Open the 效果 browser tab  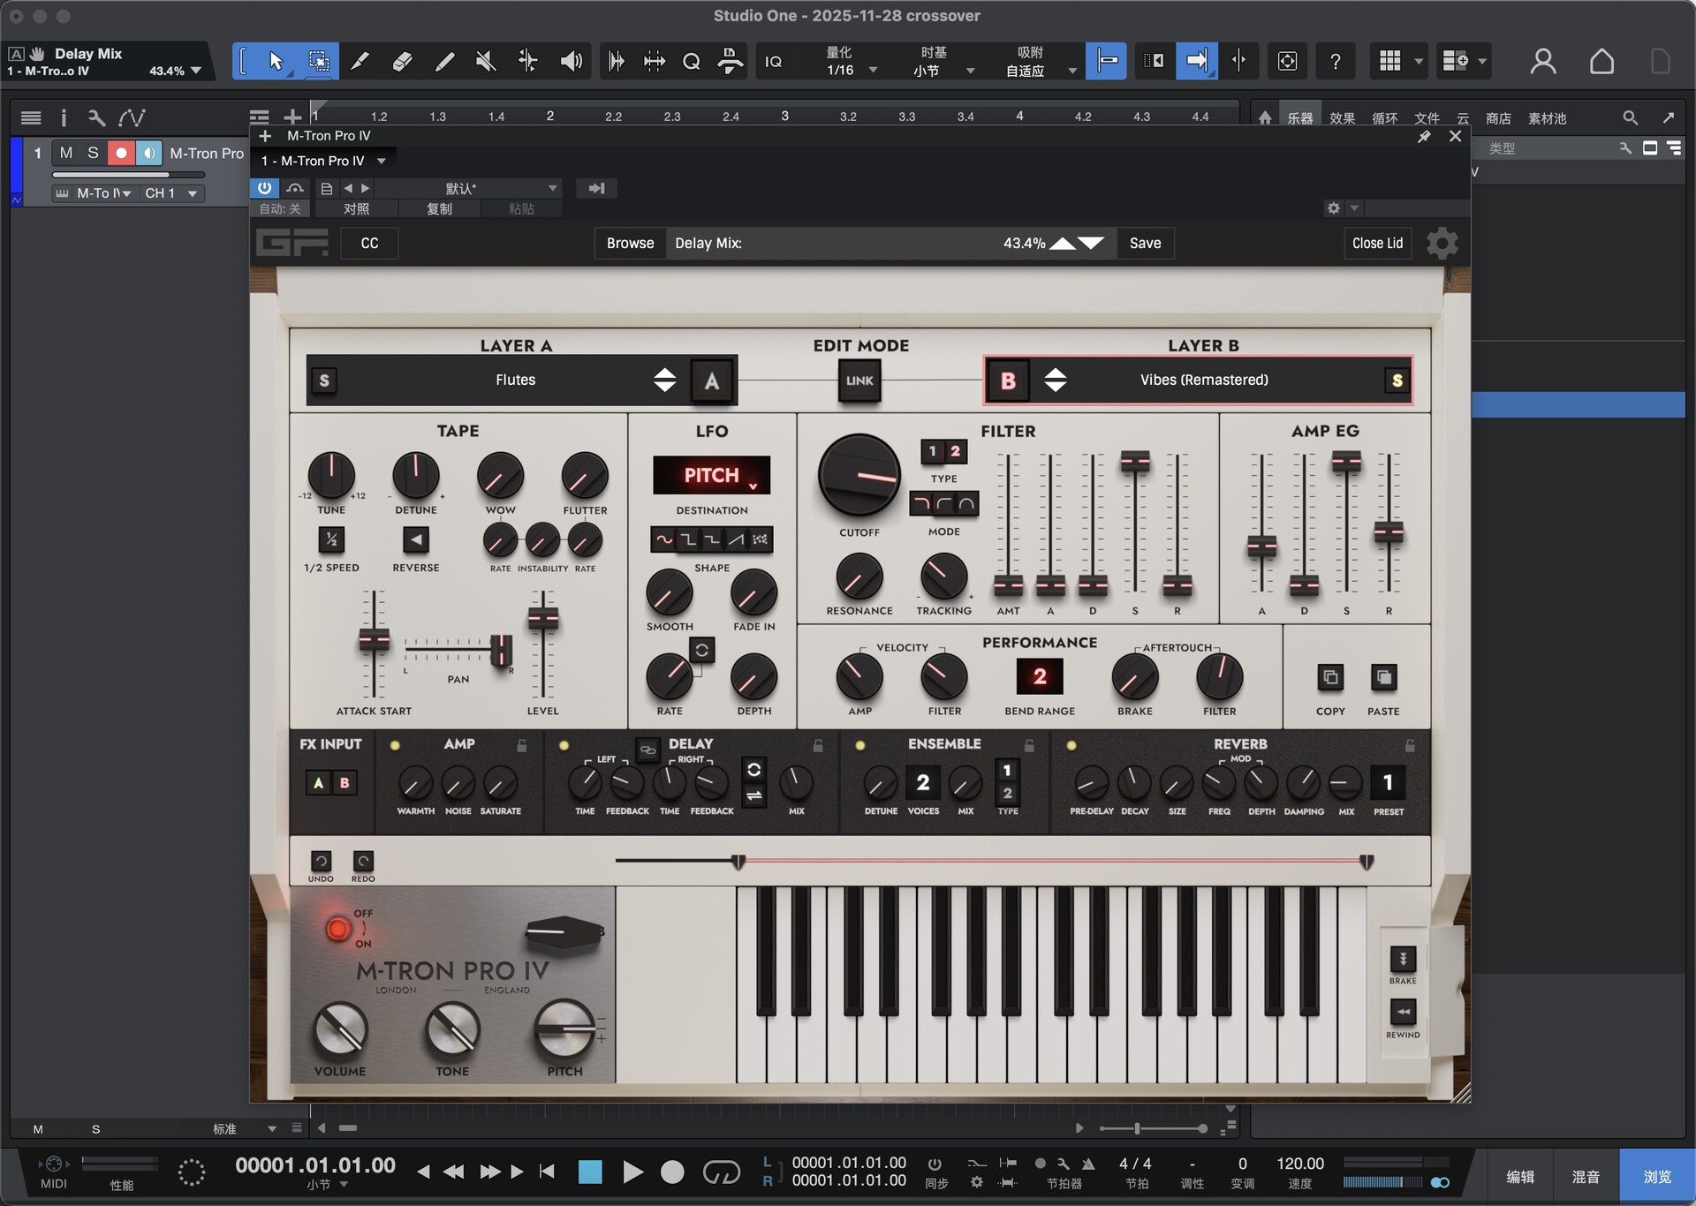pos(1342,117)
